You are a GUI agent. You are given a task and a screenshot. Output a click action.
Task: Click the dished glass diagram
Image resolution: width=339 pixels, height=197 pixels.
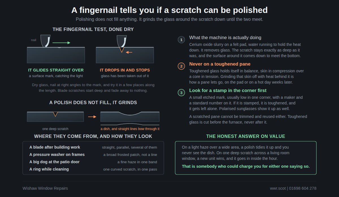130,117
